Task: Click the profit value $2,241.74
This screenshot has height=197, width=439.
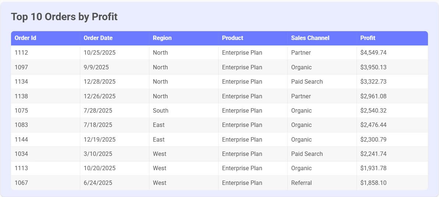Action: (x=373, y=154)
